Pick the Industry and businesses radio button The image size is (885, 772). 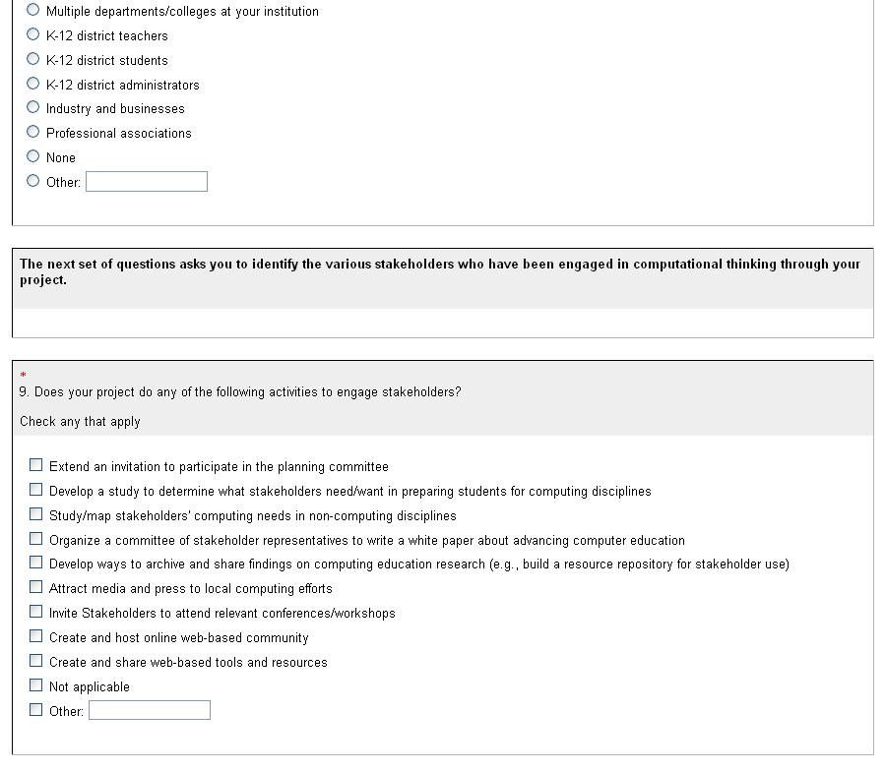pos(33,107)
